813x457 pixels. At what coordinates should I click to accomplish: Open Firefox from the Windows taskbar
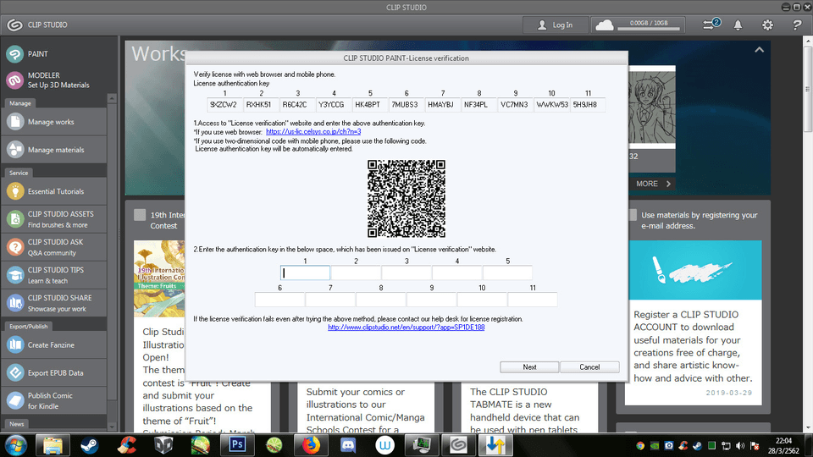(312, 443)
